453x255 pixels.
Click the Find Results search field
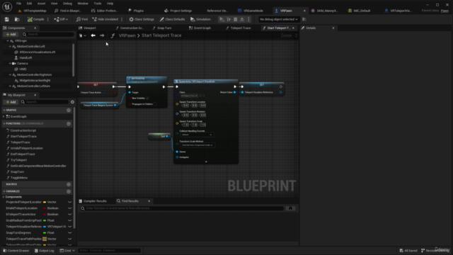(x=182, y=208)
